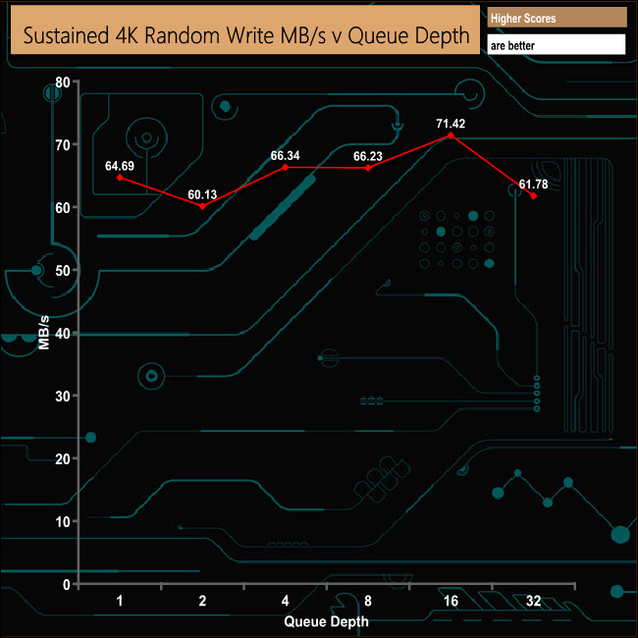Click queue depth 16 axis label
The image size is (638, 638).
[451, 601]
